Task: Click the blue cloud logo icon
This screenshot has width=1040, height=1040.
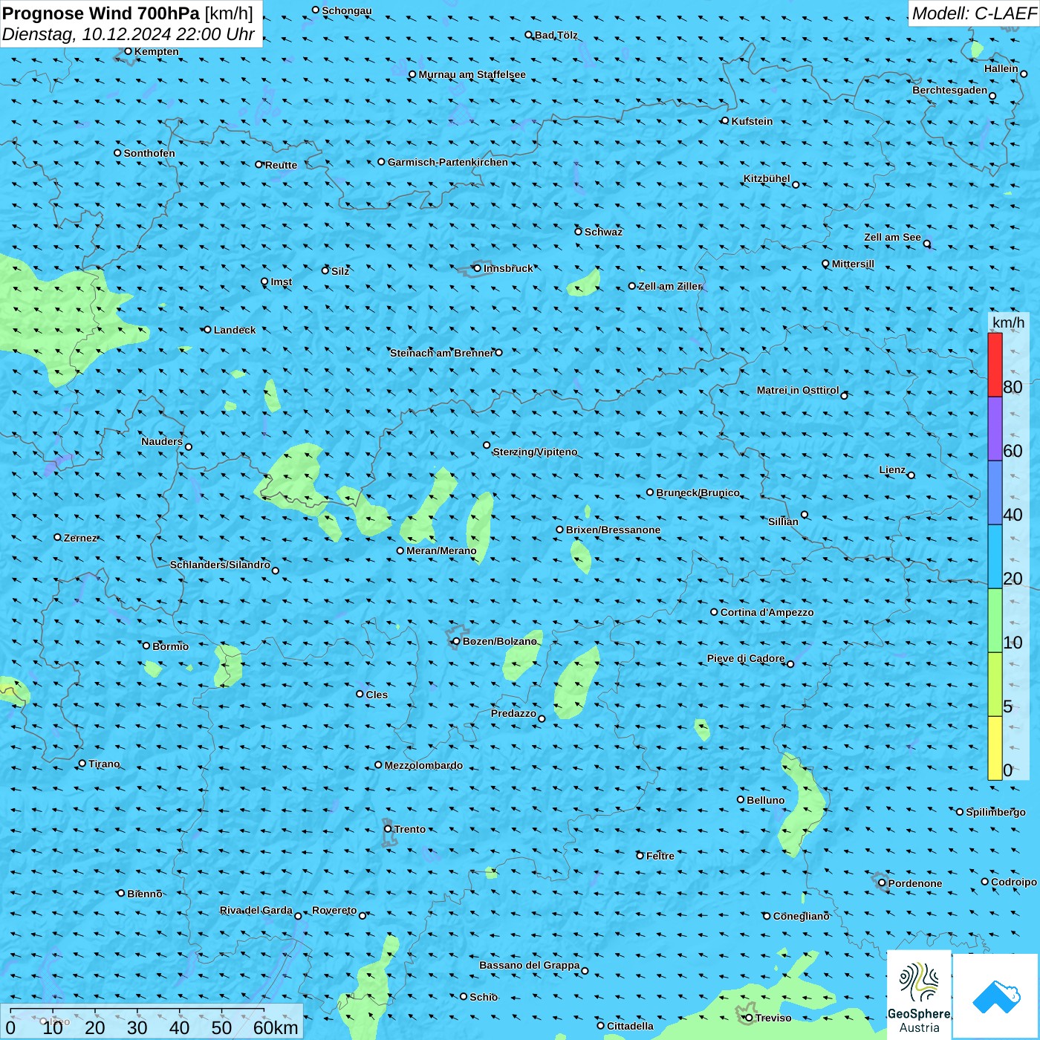Action: (996, 996)
